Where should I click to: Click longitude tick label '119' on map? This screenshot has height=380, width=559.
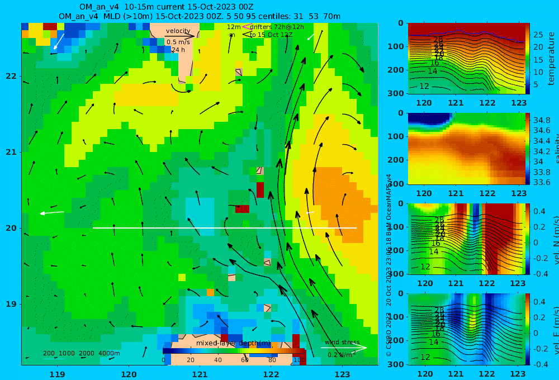[x=57, y=374]
